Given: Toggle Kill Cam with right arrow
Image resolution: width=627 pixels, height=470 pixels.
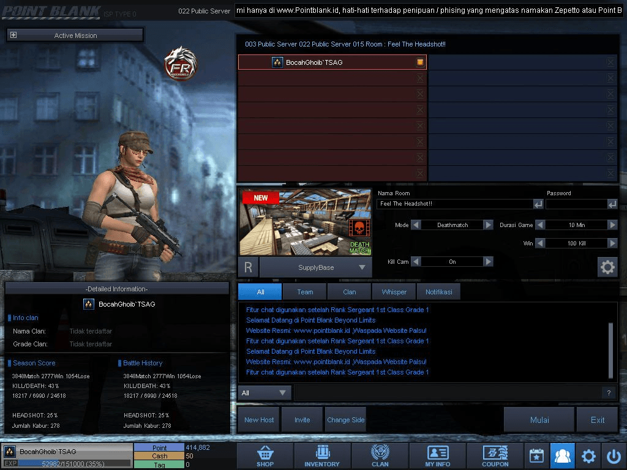Looking at the screenshot, I should point(488,262).
